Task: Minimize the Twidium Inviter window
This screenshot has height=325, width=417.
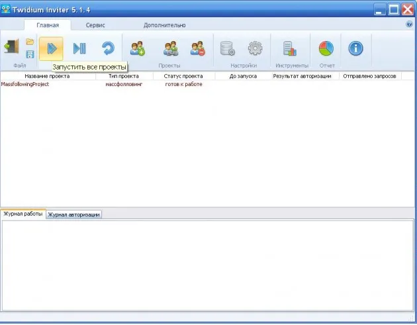Action: 380,9
